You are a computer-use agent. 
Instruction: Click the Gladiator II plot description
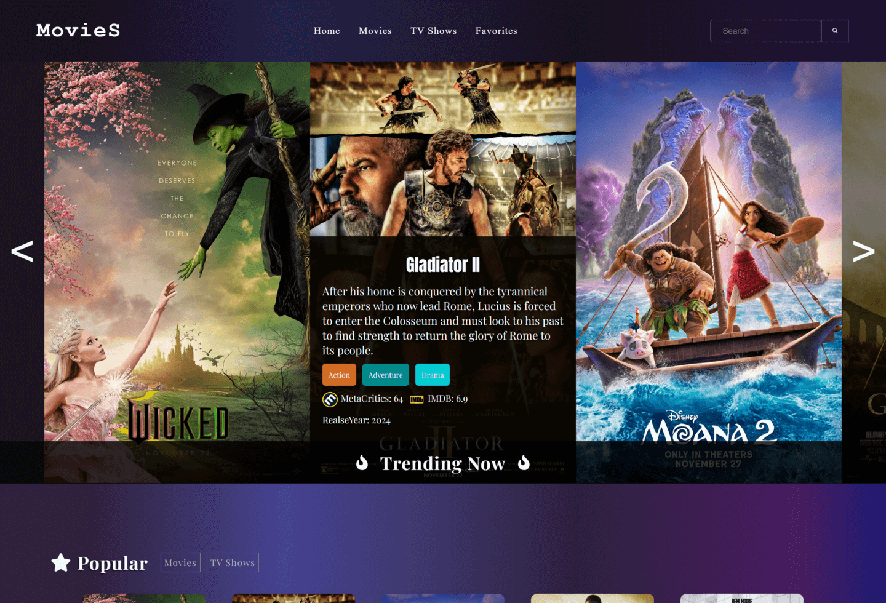tap(443, 321)
